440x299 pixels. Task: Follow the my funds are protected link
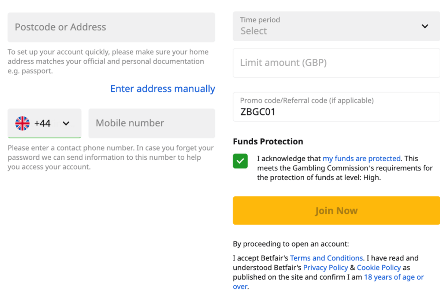pos(361,159)
